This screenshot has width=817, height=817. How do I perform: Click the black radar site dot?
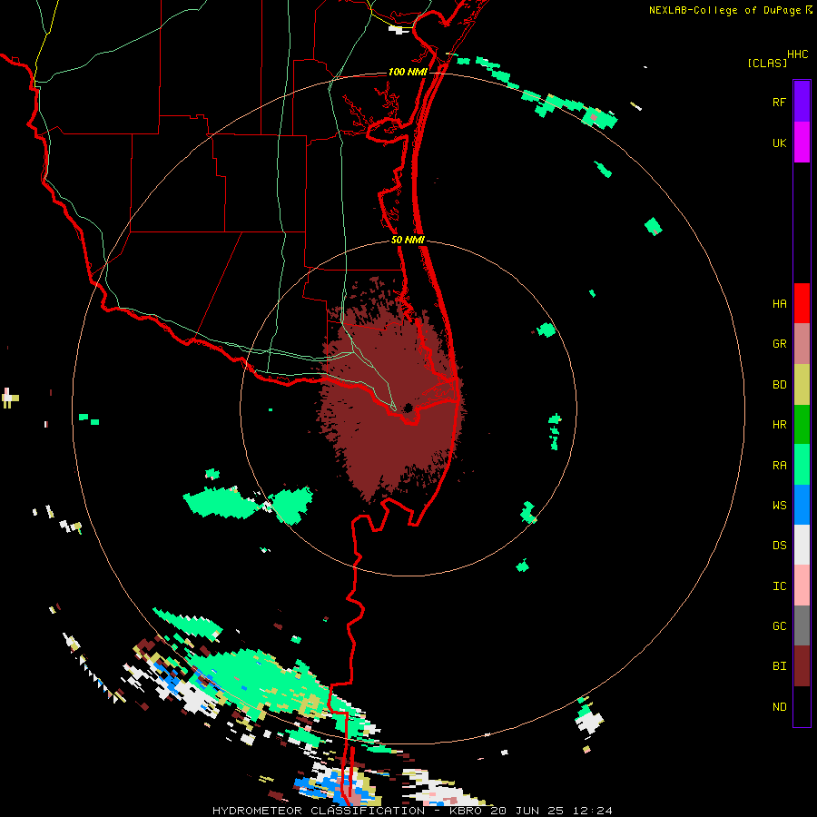tap(408, 408)
